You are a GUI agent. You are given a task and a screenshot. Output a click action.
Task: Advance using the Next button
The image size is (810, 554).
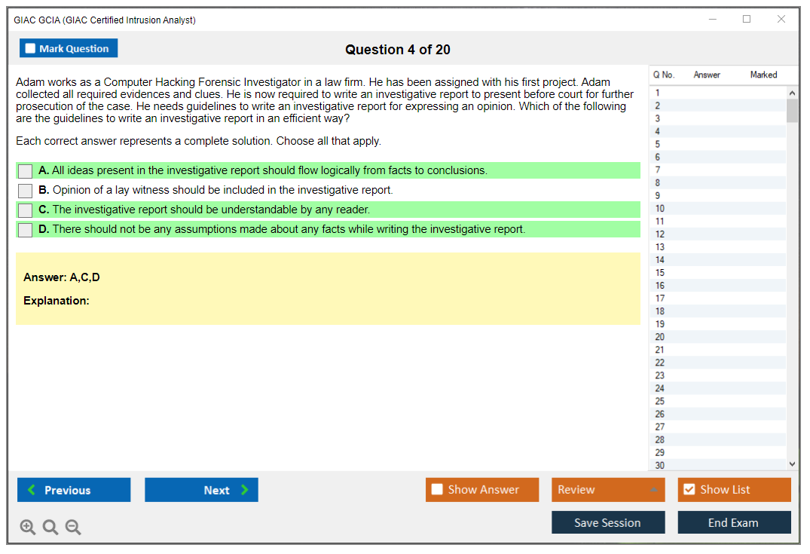tap(201, 490)
